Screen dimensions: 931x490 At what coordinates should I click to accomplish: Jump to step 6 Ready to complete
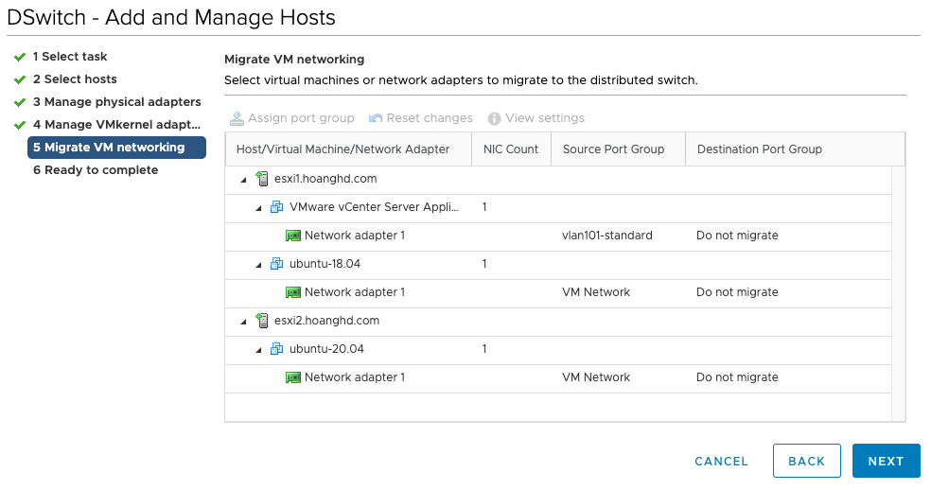point(96,170)
